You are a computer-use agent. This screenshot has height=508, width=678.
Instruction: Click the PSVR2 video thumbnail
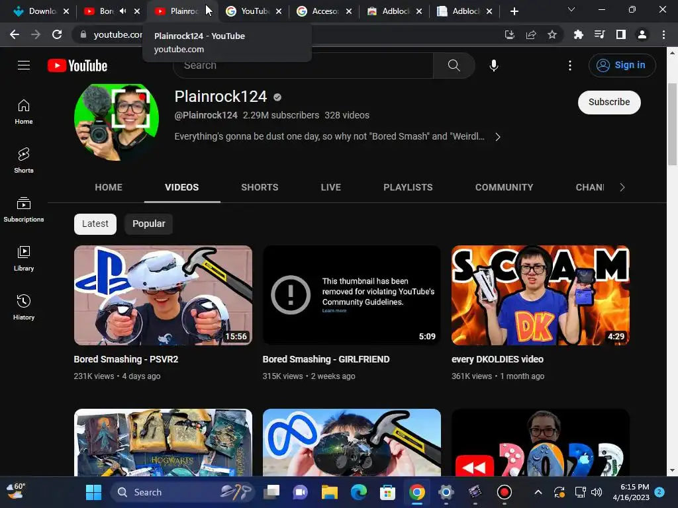coord(163,296)
